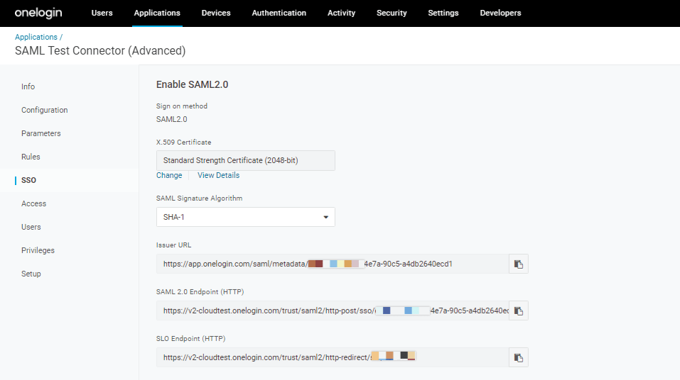680x380 pixels.
Task: Click the 'X.509 Certificate' label
Action: [184, 142]
